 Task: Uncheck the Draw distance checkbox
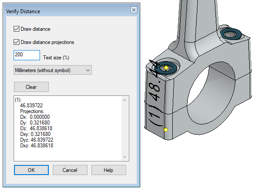click(16, 29)
